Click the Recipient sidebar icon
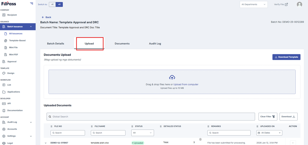Screen dimensions: 308x145 click(4, 15)
